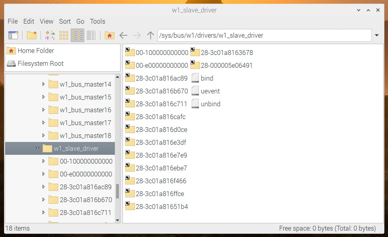Open a new window using the toolbar icon
This screenshot has width=388, height=237.
click(13, 35)
